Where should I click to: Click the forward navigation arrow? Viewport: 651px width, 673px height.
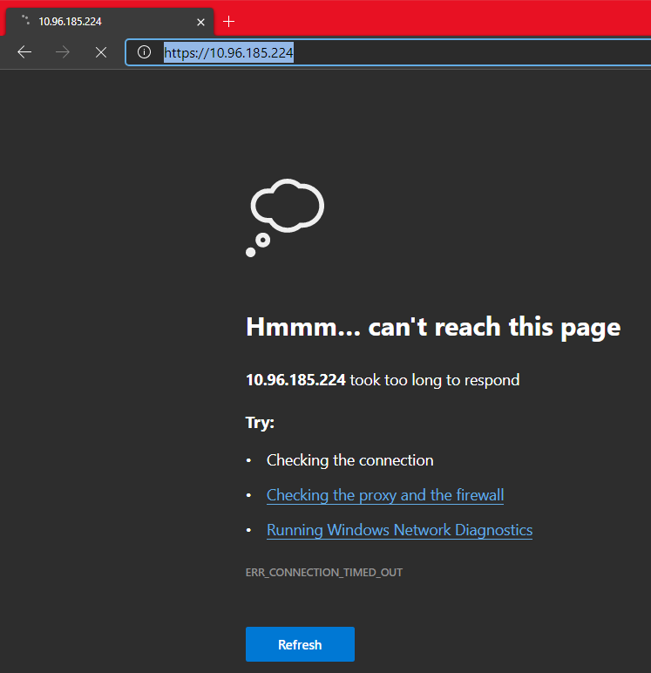tap(63, 52)
